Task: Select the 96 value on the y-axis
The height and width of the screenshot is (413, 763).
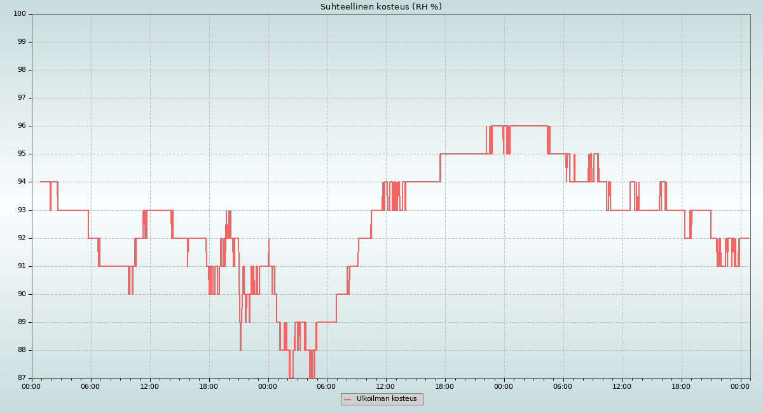Action: pyautogui.click(x=22, y=126)
